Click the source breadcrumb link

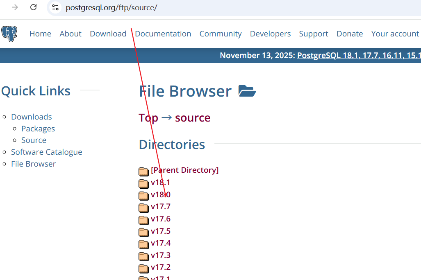(x=193, y=118)
